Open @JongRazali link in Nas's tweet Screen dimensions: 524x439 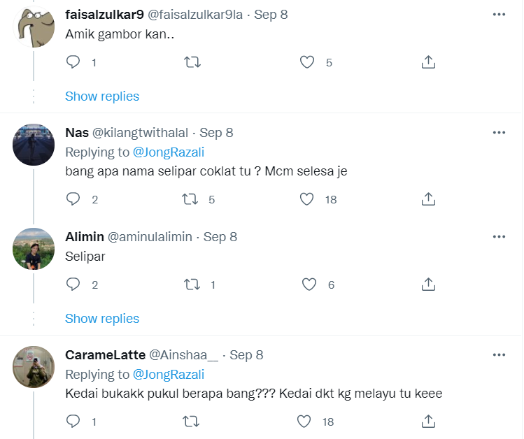click(169, 152)
